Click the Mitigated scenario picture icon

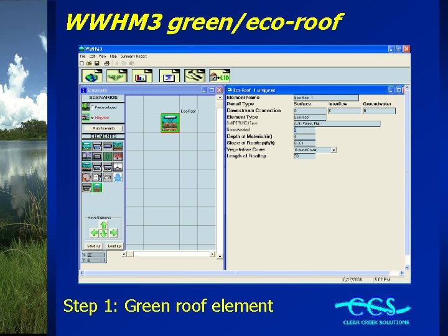click(x=86, y=117)
